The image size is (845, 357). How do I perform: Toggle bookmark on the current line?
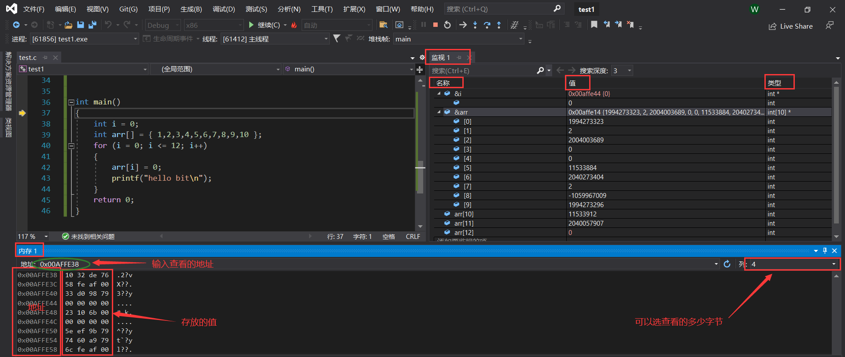(x=594, y=25)
